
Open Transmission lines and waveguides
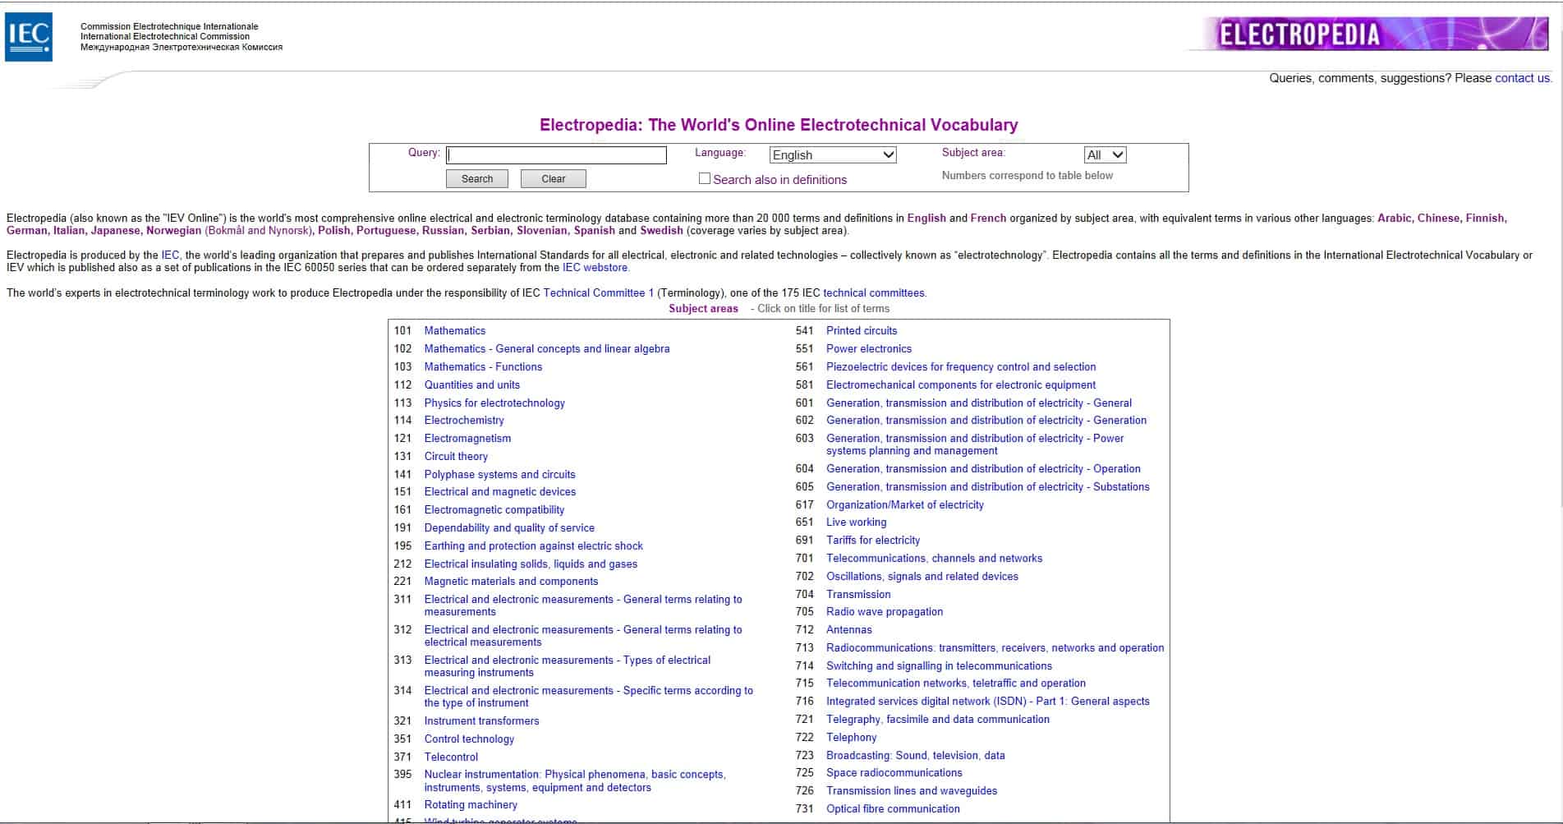[912, 790]
